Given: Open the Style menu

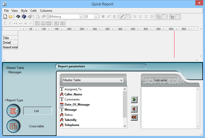Looking at the screenshot, I should 24,11.
